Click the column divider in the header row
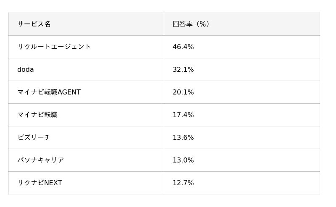 (x=164, y=24)
